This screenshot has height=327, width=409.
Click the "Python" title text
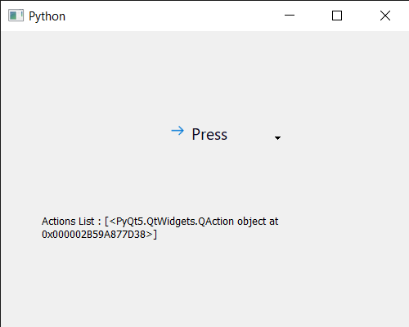tap(47, 16)
